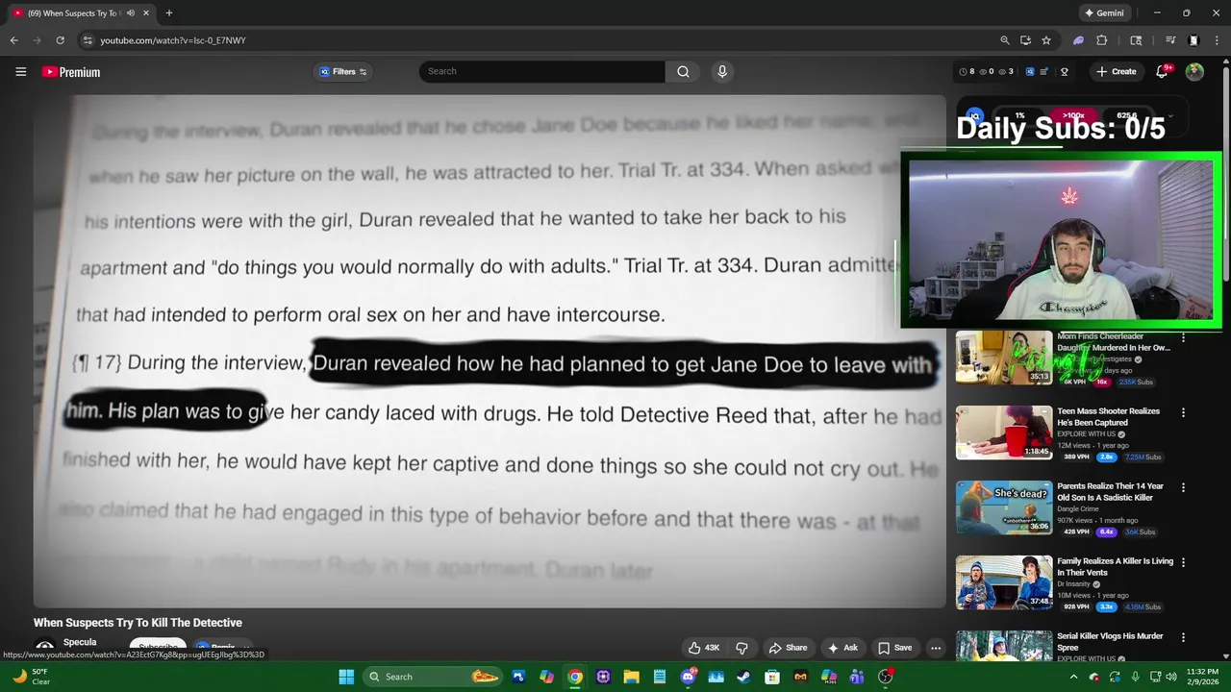Focus the YouTube search box
The height and width of the screenshot is (692, 1231).
(541, 71)
